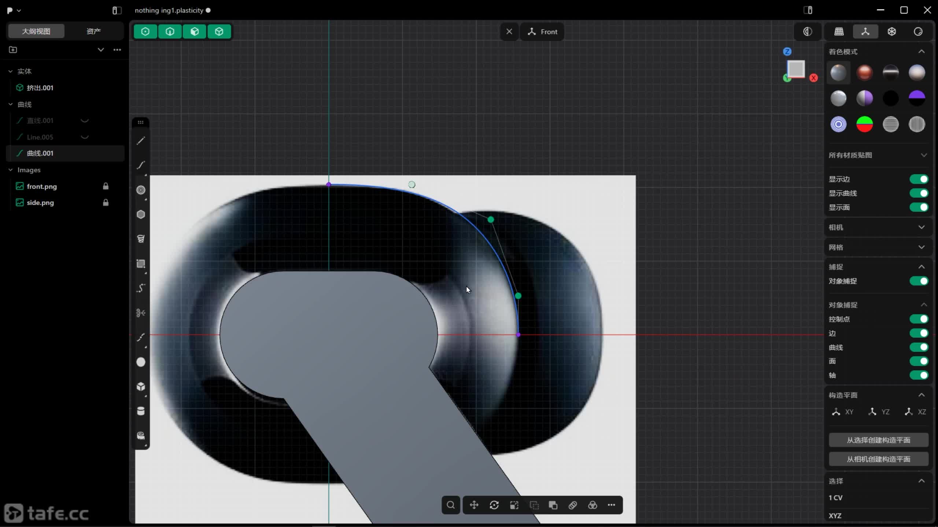Choose the red clay matcap swatch
Viewport: 938px width, 527px height.
[x=864, y=72]
